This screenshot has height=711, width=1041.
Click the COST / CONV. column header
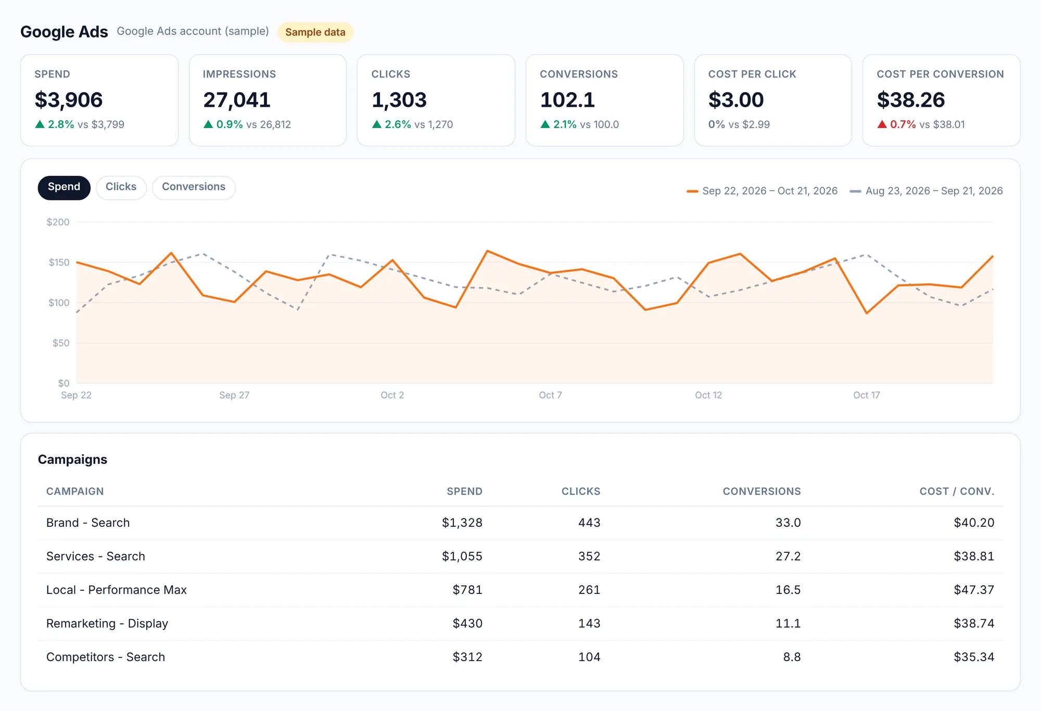(957, 491)
